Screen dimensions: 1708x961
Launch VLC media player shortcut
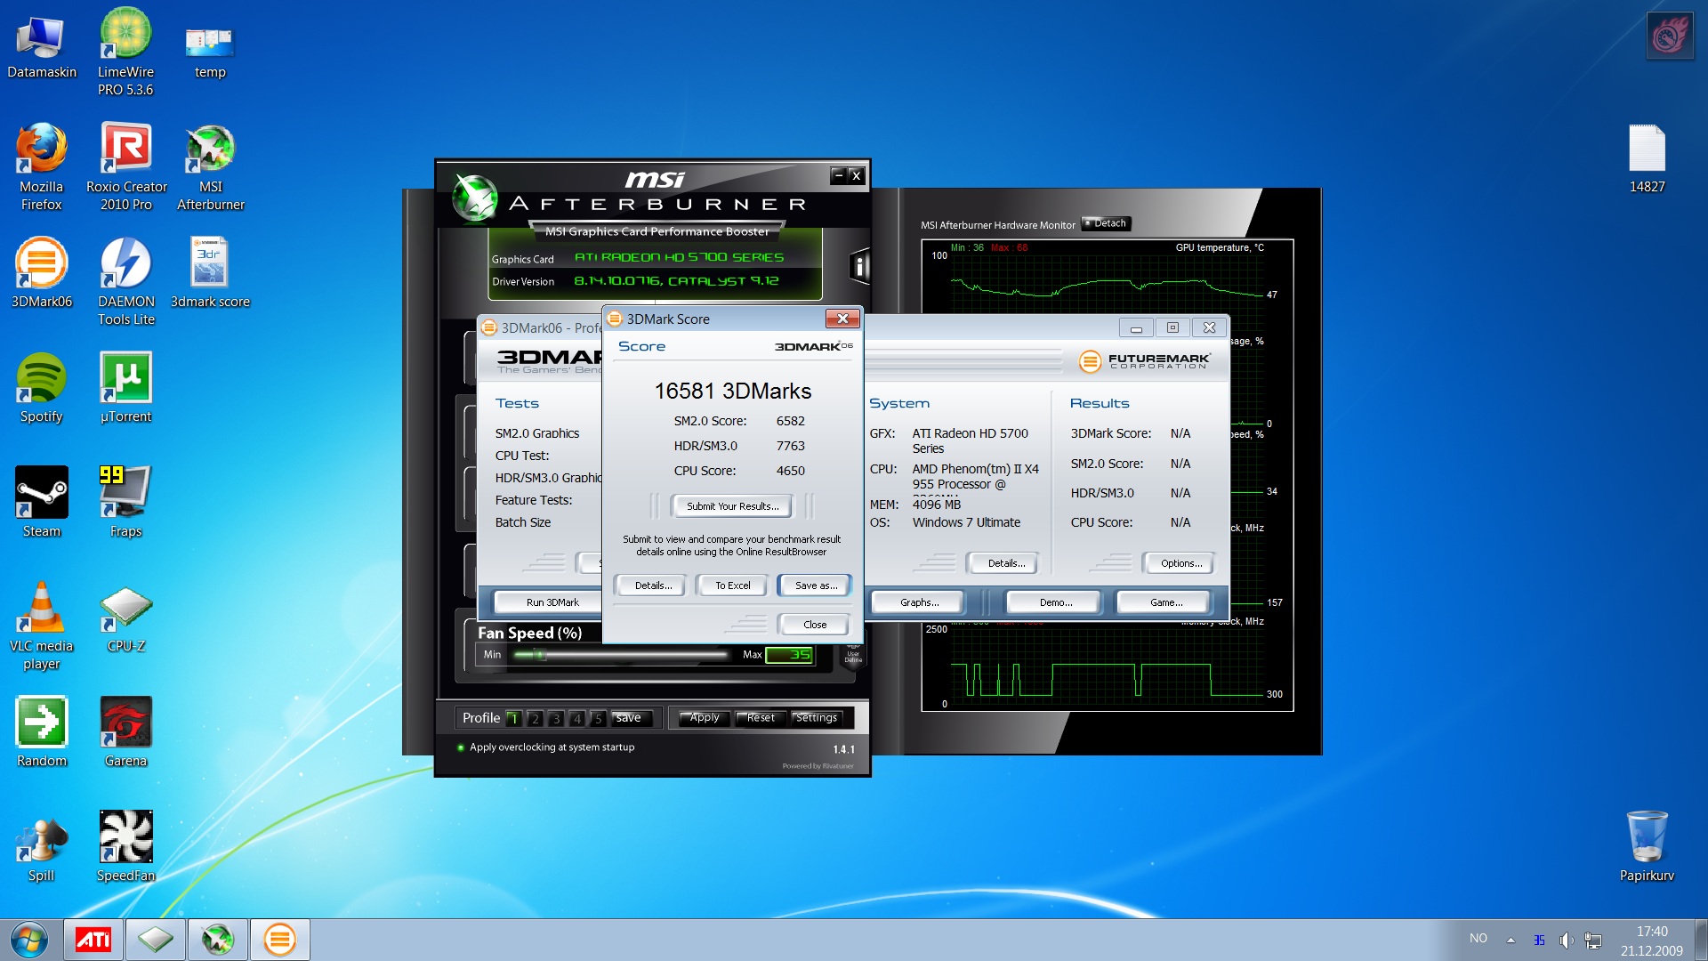pos(41,626)
